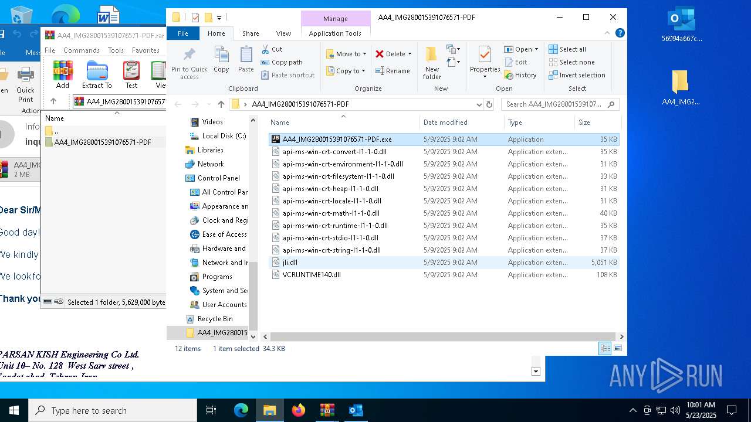Open the Application Tools tab
The height and width of the screenshot is (422, 751).
tap(335, 33)
